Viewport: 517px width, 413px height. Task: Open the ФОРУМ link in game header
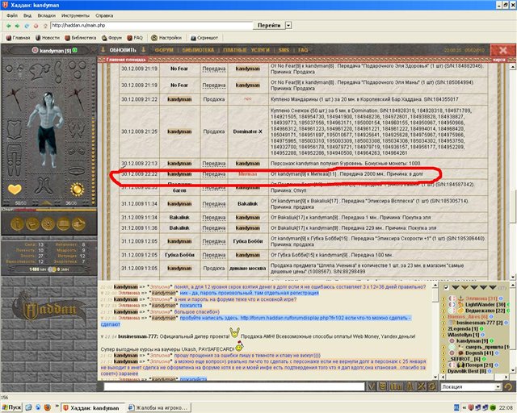(164, 50)
